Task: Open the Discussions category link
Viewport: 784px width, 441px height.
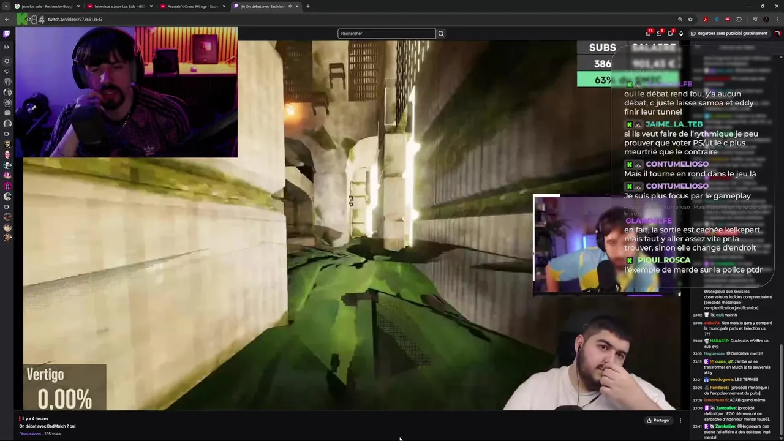Action: (x=30, y=434)
